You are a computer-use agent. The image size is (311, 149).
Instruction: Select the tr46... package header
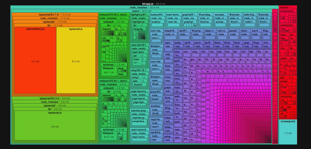[168, 55]
